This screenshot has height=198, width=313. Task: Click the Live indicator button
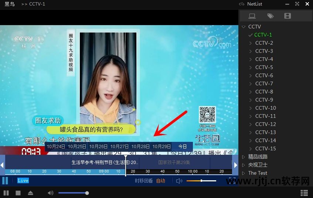pos(23,181)
